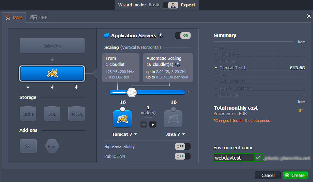Click the Balancer summary row
Screen dimensions: 313x182
(x=260, y=61)
